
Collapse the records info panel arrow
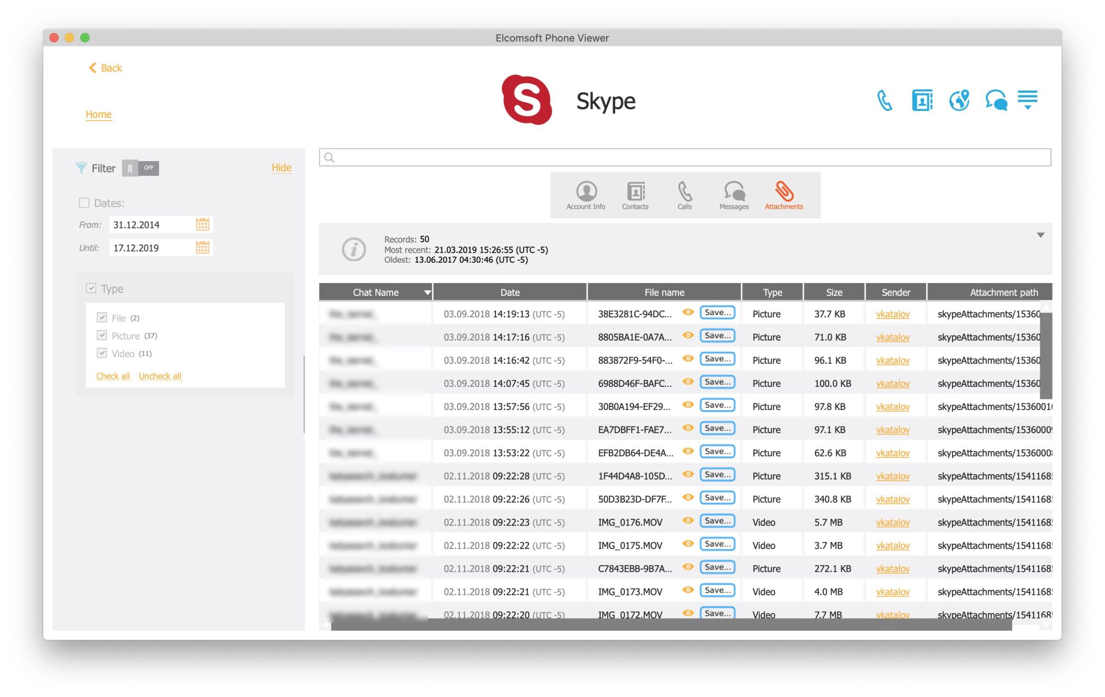pyautogui.click(x=1040, y=236)
